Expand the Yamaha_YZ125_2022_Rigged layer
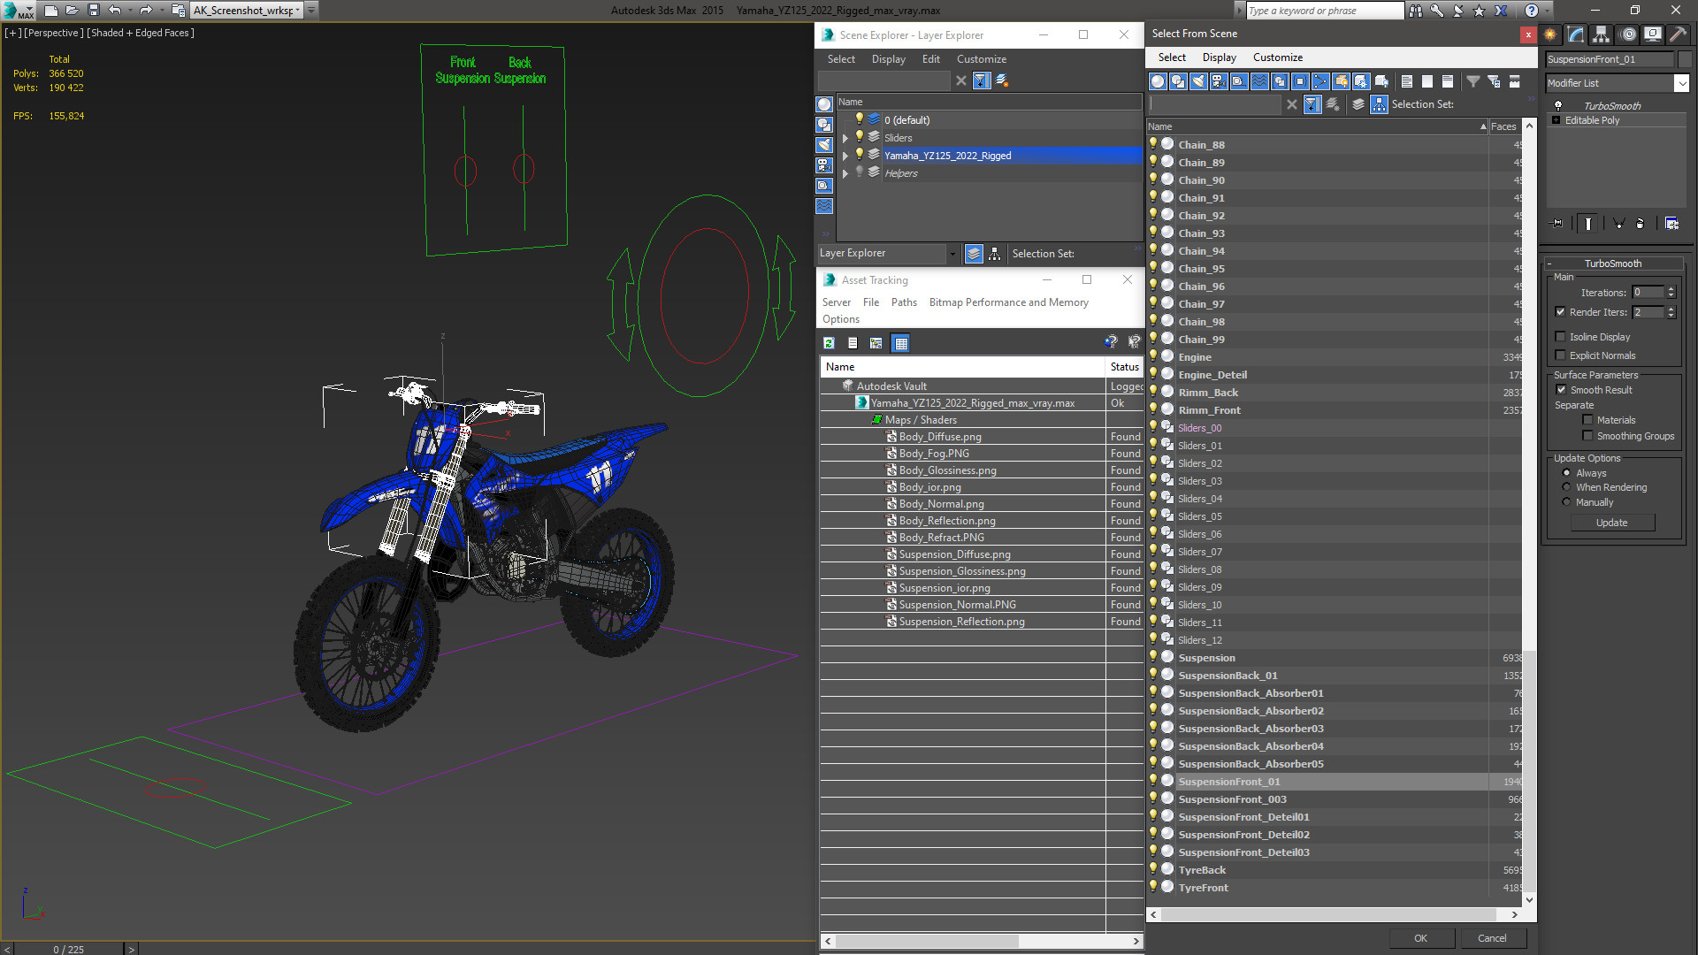The image size is (1698, 955). click(x=845, y=156)
